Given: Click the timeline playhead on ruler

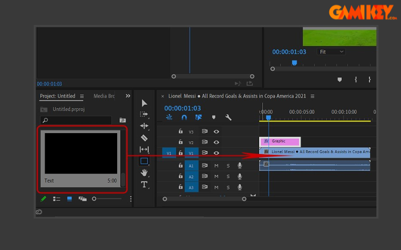Looking at the screenshot, I should coord(269,117).
